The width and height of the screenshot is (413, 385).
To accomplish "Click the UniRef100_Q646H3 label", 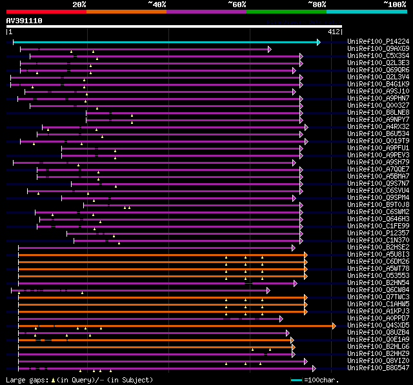I will pyautogui.click(x=378, y=219).
